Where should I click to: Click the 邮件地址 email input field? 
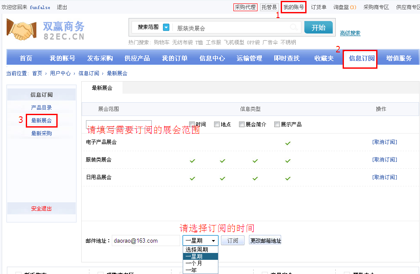(146, 241)
